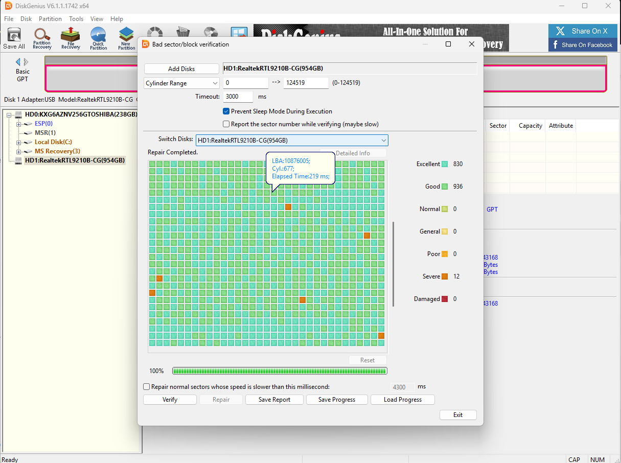Click the Share On X icon
This screenshot has height=463, width=621.
pyautogui.click(x=561, y=31)
